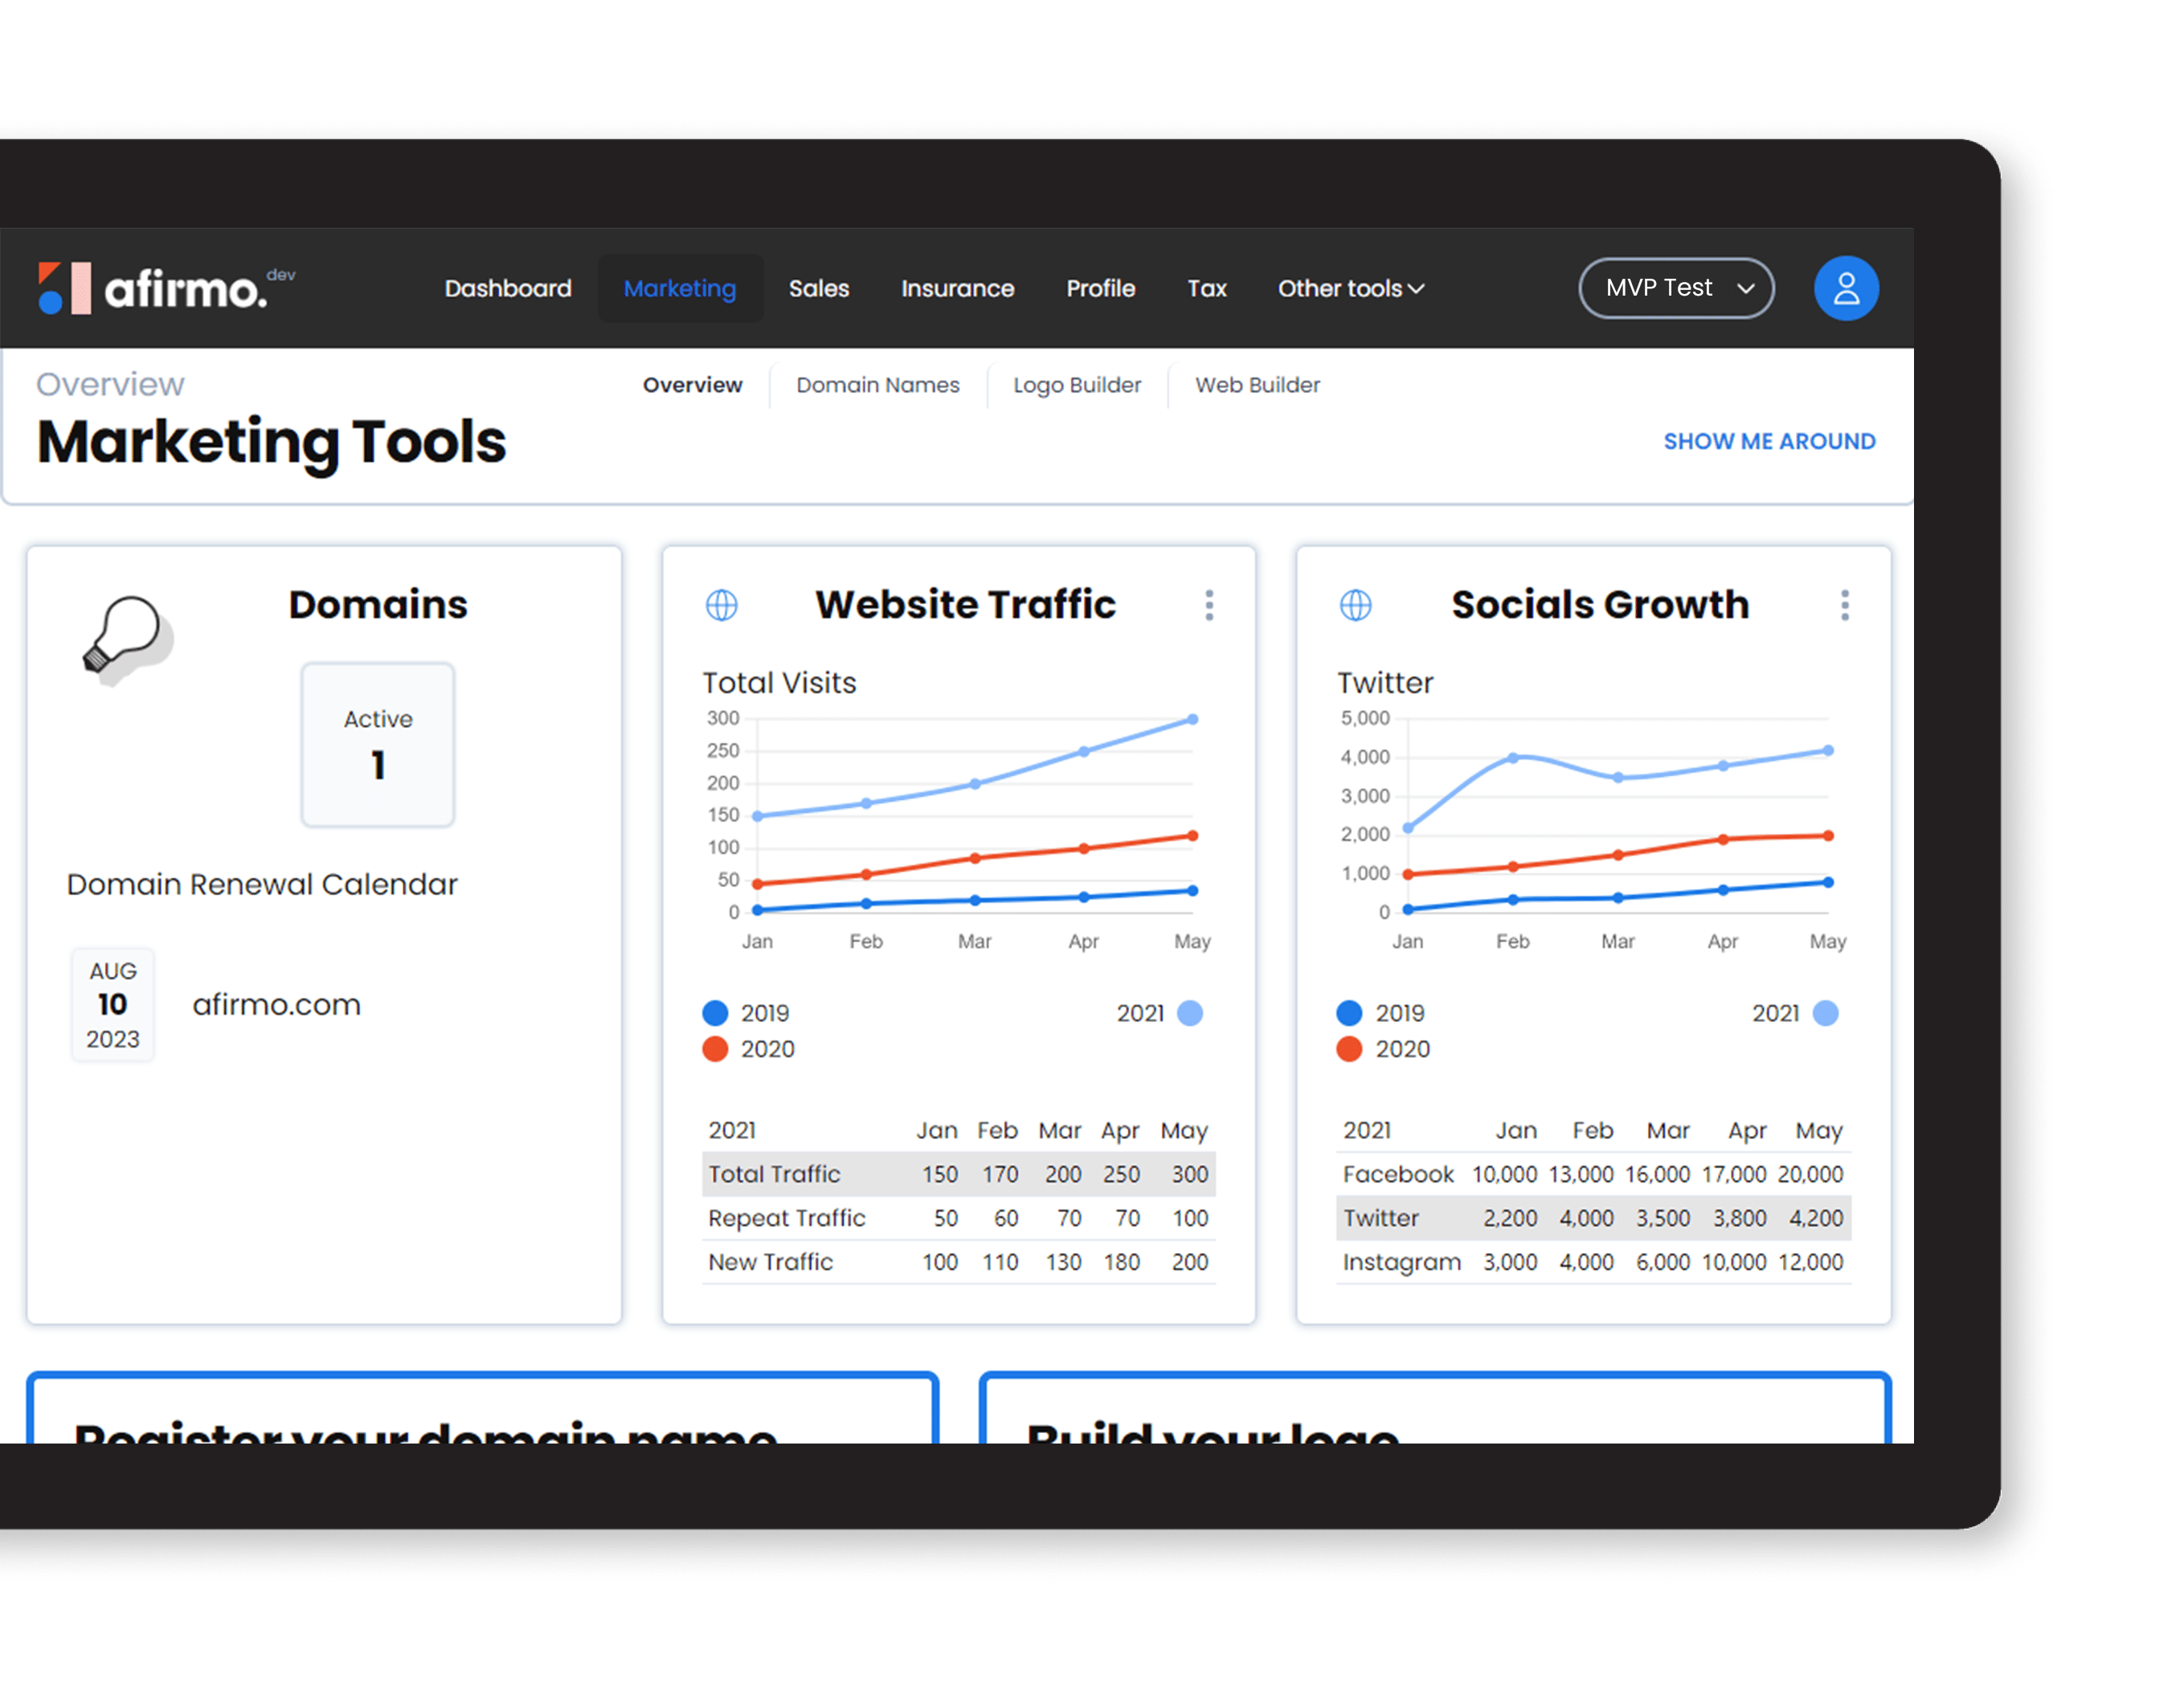
Task: Switch to the Domain Names tab
Action: [877, 385]
